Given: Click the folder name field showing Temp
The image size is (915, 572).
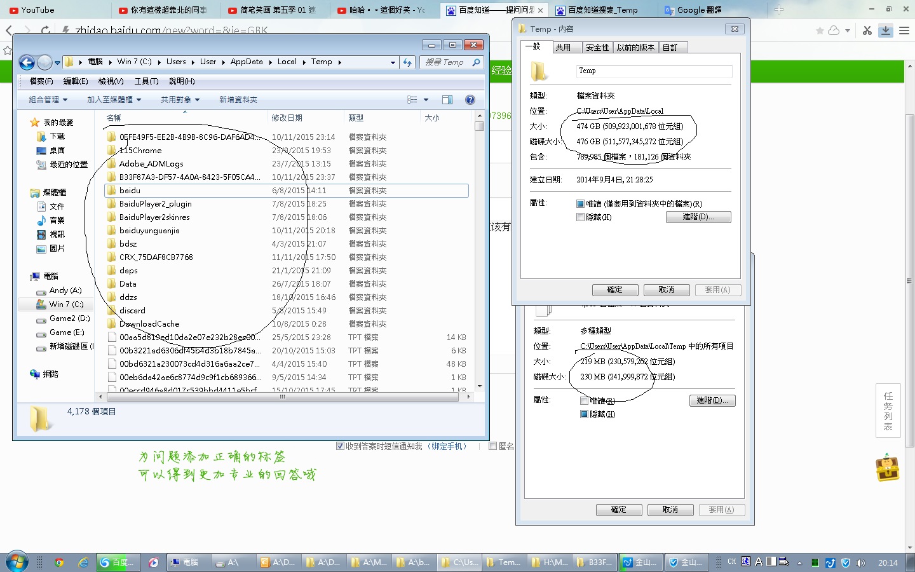Looking at the screenshot, I should pyautogui.click(x=654, y=71).
